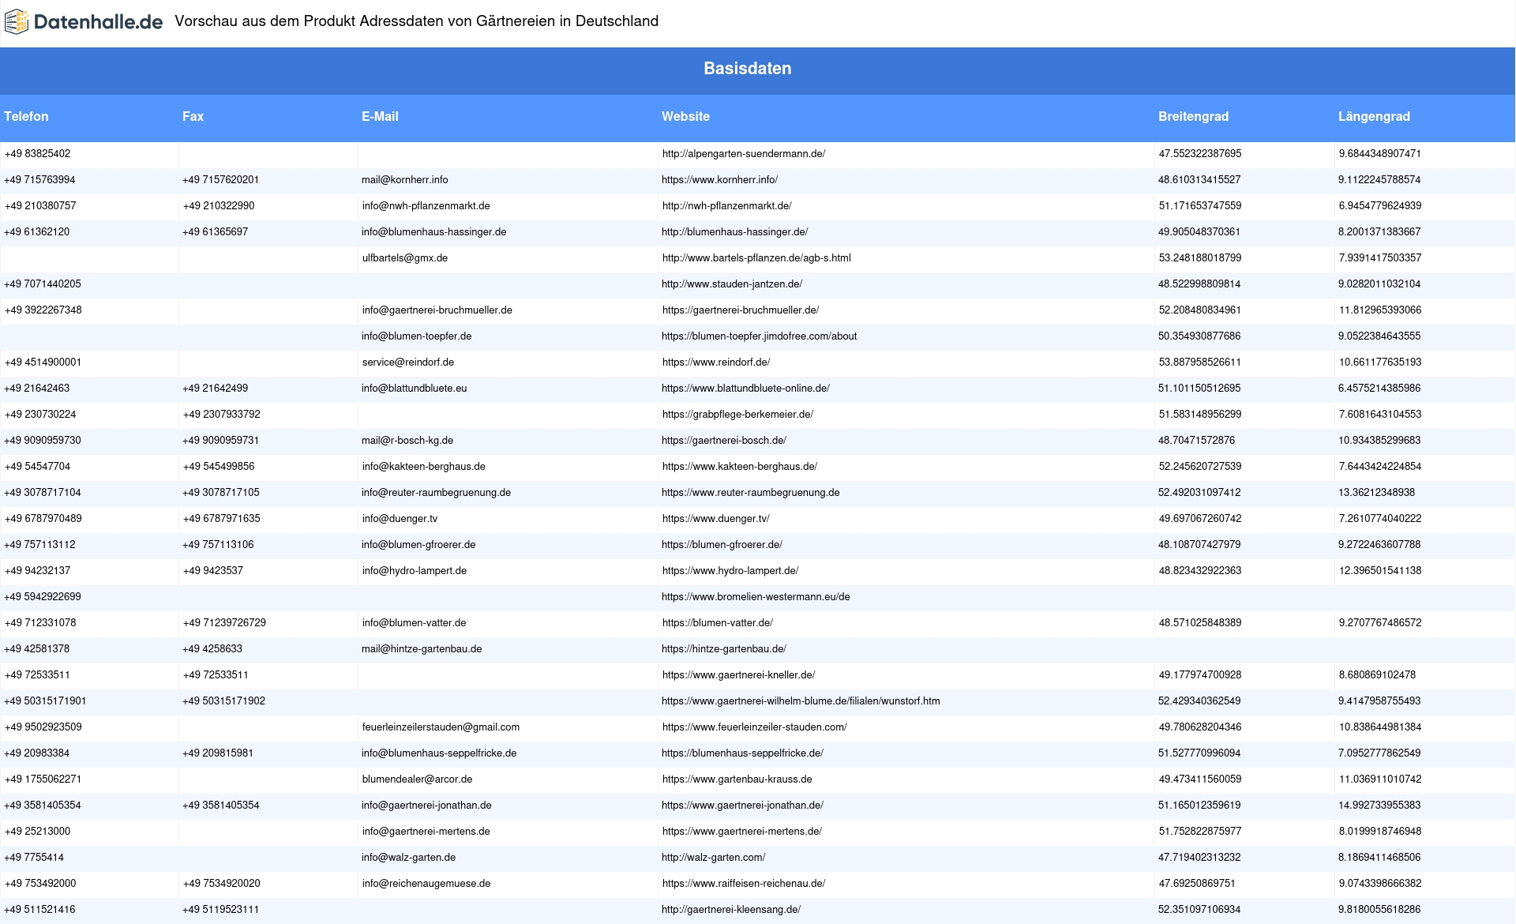
Task: Select latitude value 53.887958526611
Action: pyautogui.click(x=1200, y=362)
